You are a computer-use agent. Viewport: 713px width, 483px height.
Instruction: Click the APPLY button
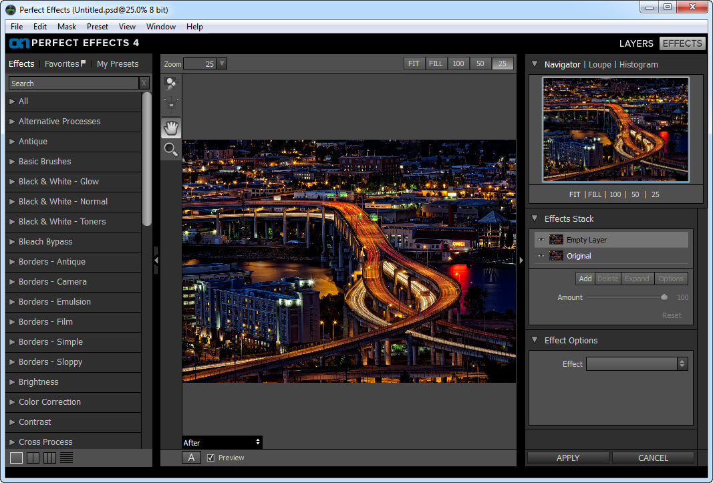568,458
